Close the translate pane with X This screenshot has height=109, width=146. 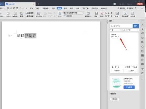(139, 21)
